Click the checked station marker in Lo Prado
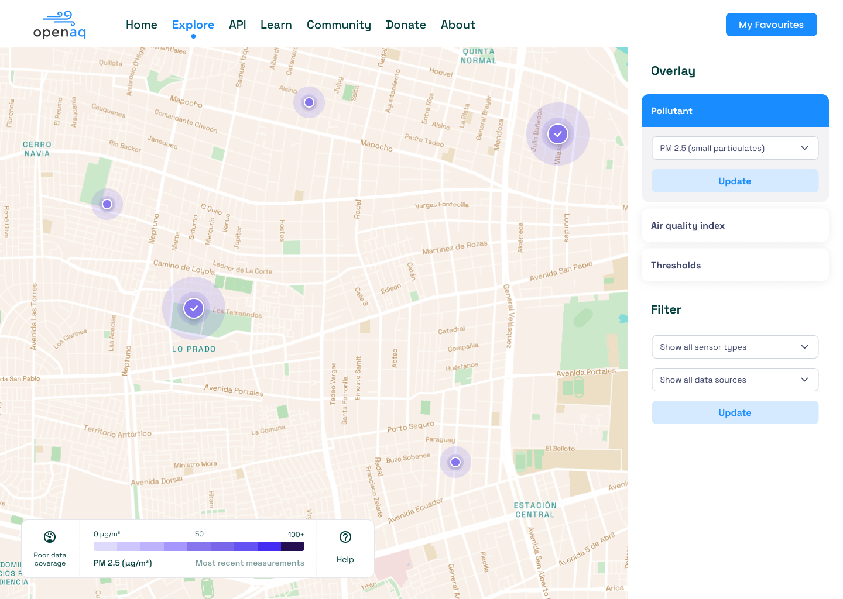 tap(194, 308)
